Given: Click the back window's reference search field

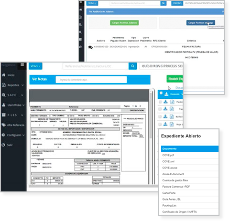Looking at the screenshot, I should 135,3.
